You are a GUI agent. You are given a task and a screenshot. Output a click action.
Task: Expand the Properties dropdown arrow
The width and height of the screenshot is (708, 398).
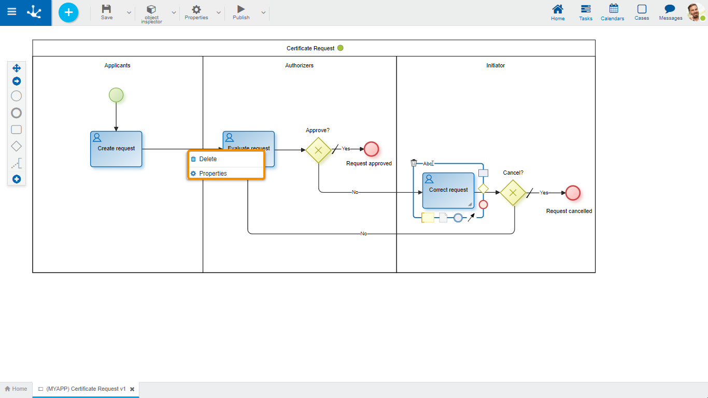[218, 12]
